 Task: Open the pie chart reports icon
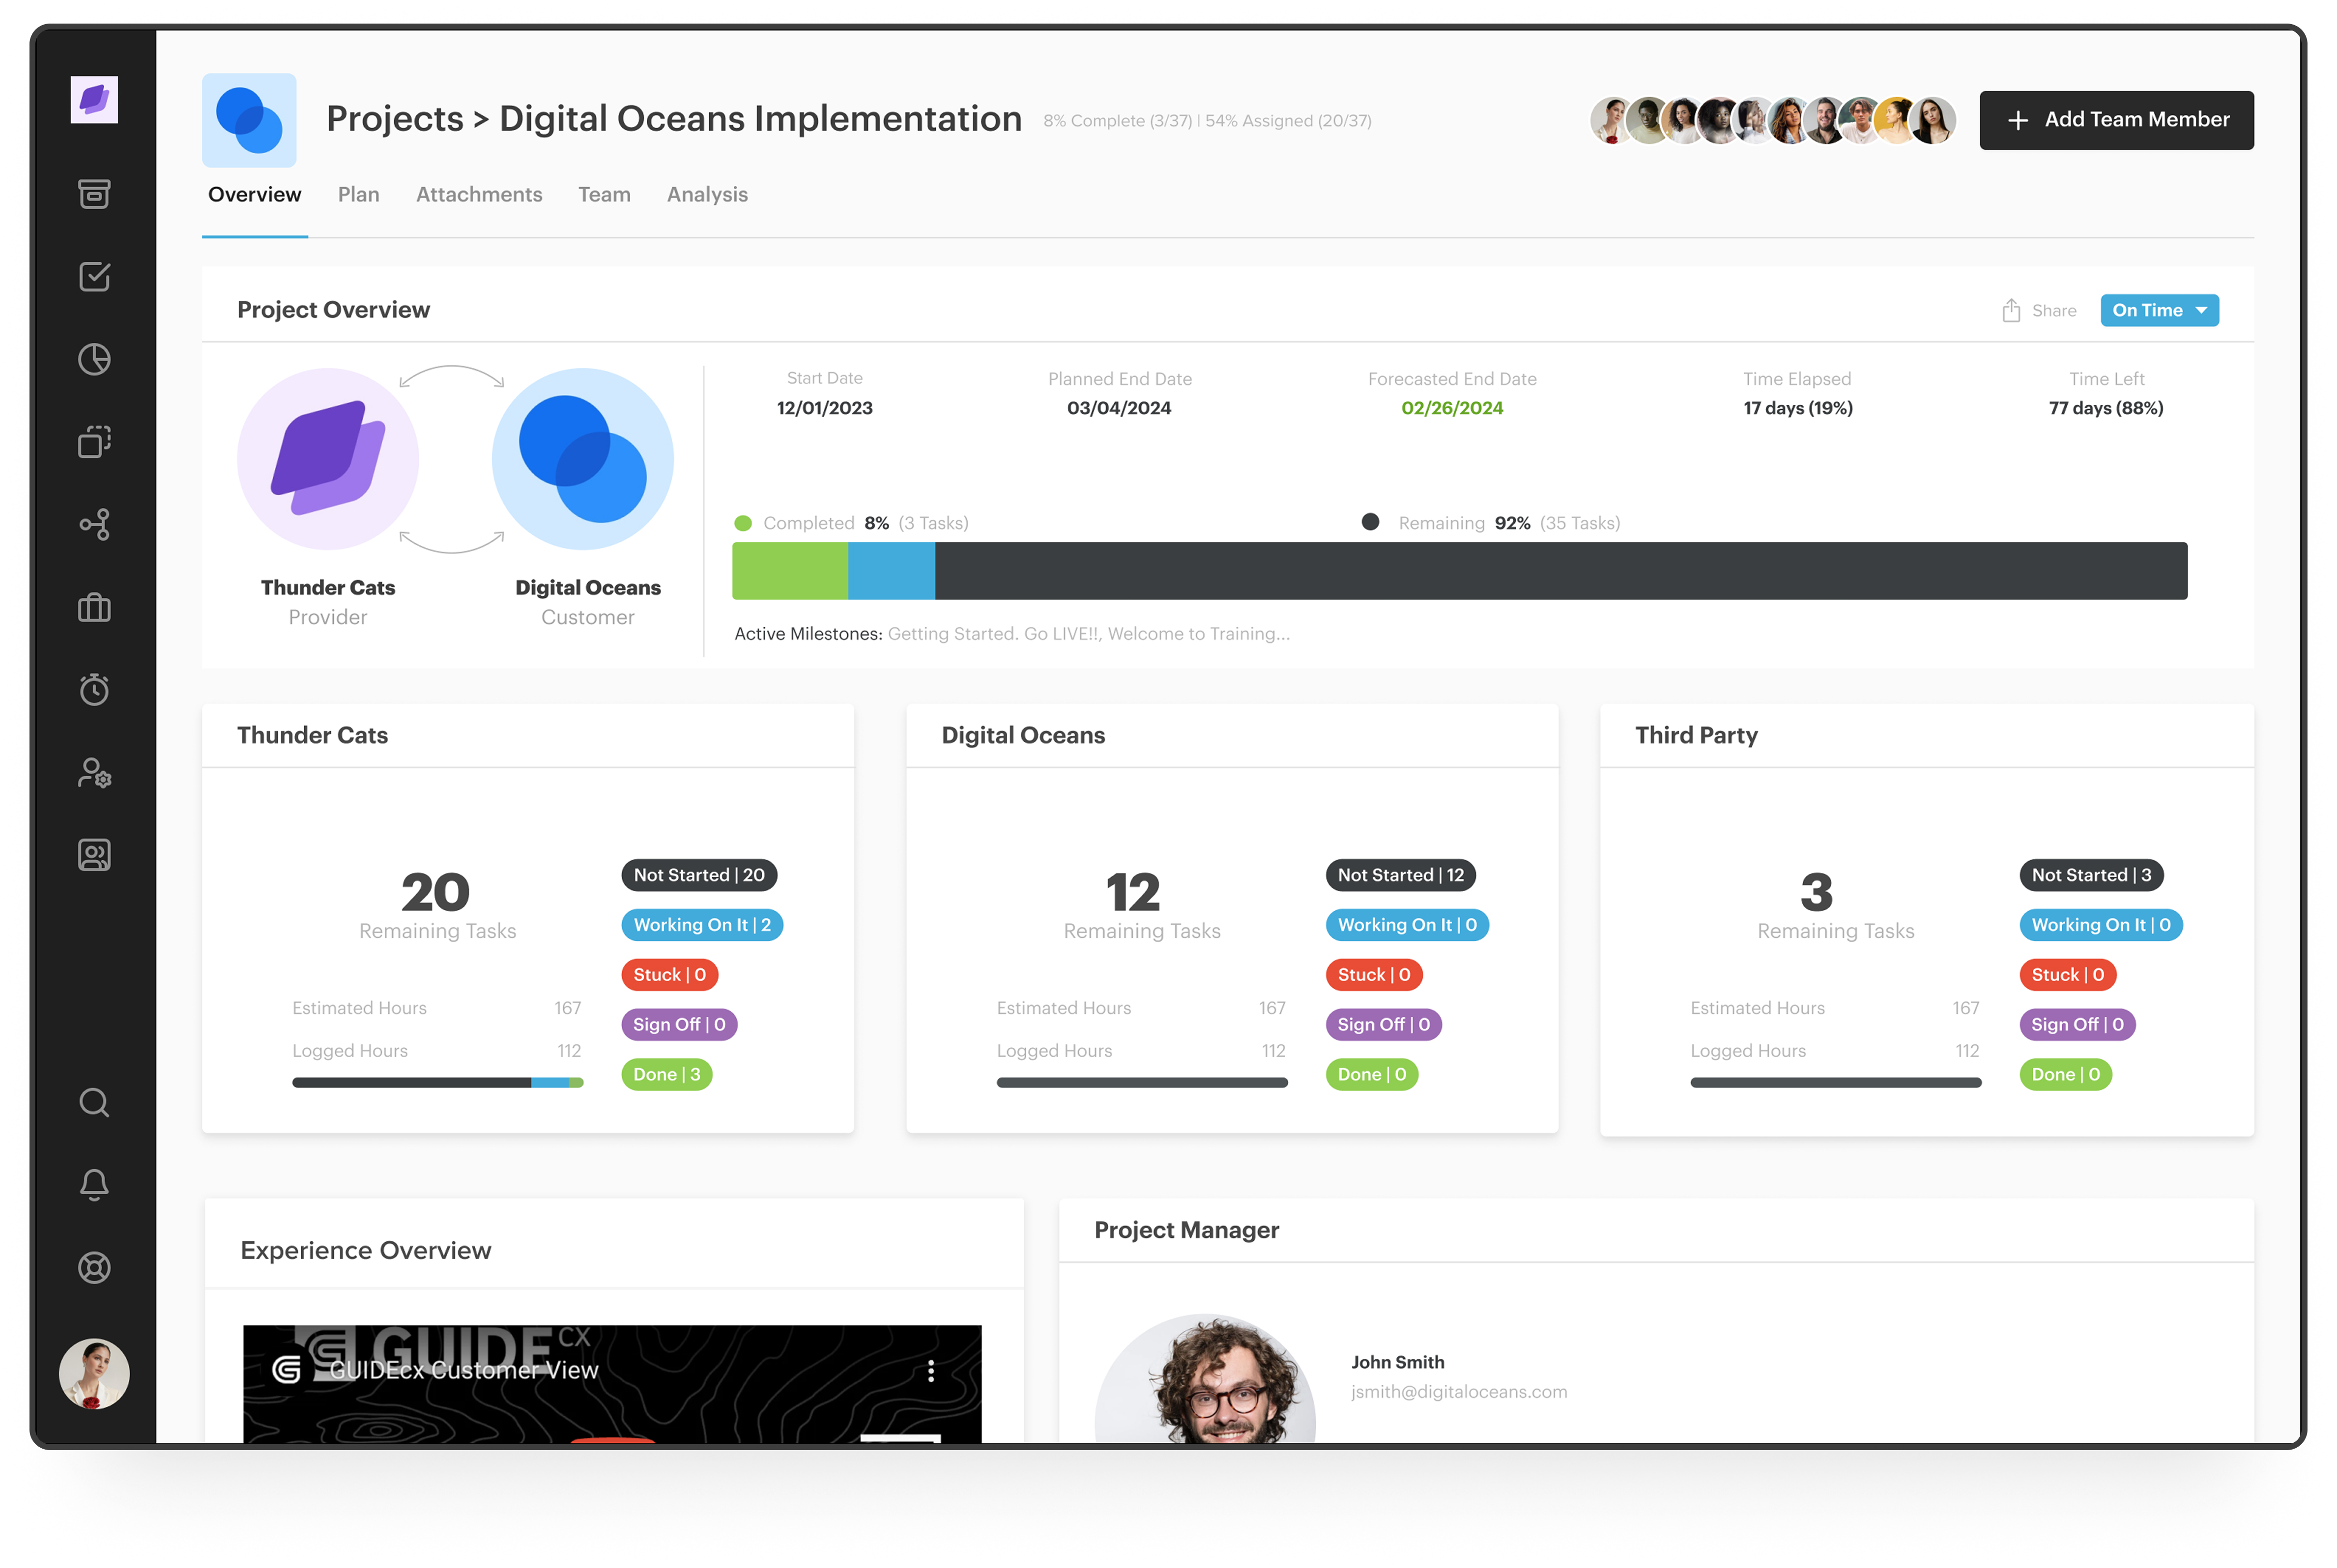(x=94, y=359)
